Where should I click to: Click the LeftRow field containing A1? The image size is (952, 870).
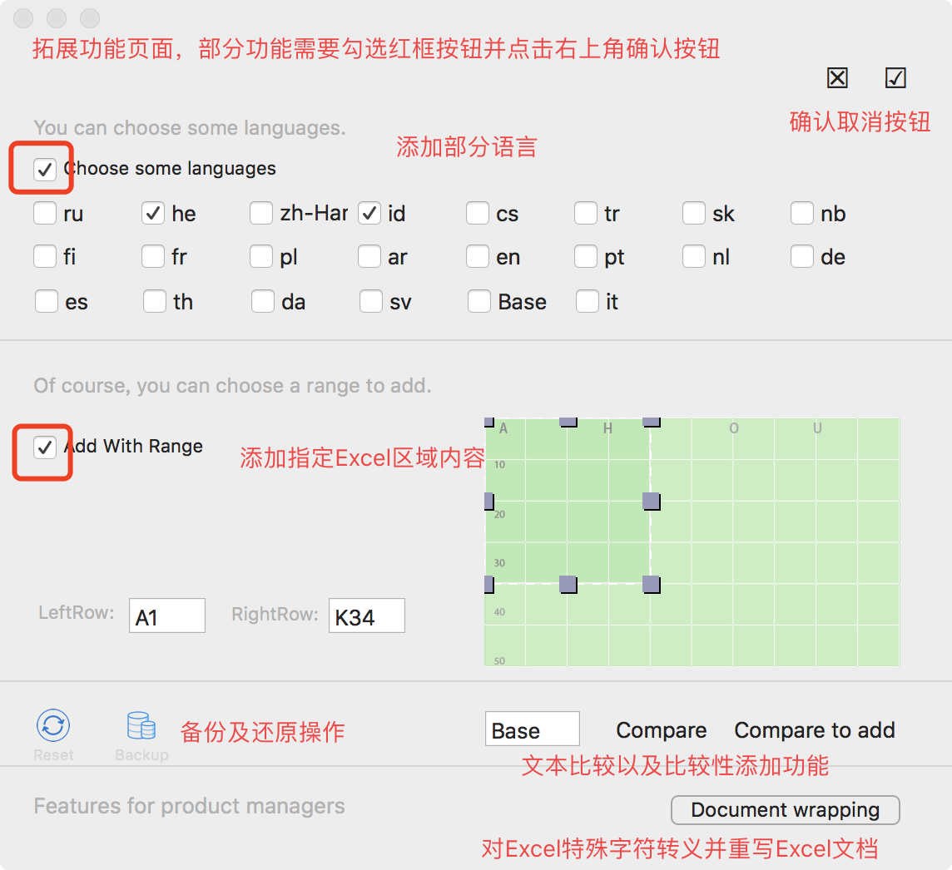tap(167, 615)
